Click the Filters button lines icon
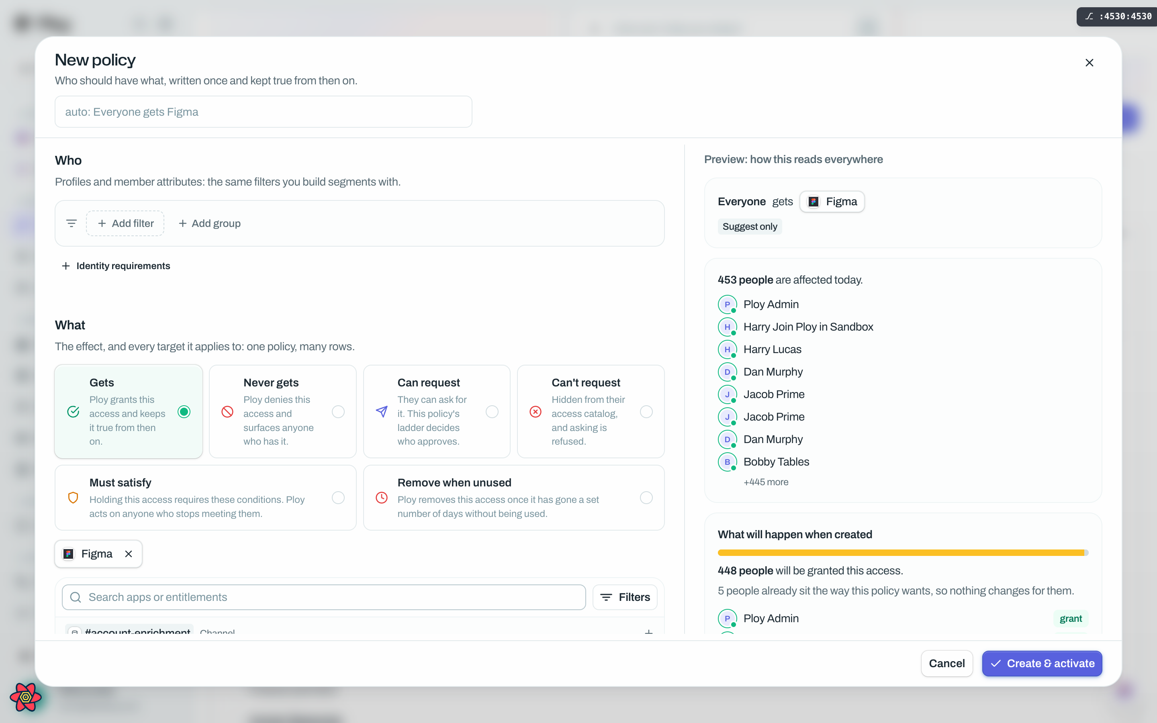Viewport: 1157px width, 723px height. click(x=606, y=597)
